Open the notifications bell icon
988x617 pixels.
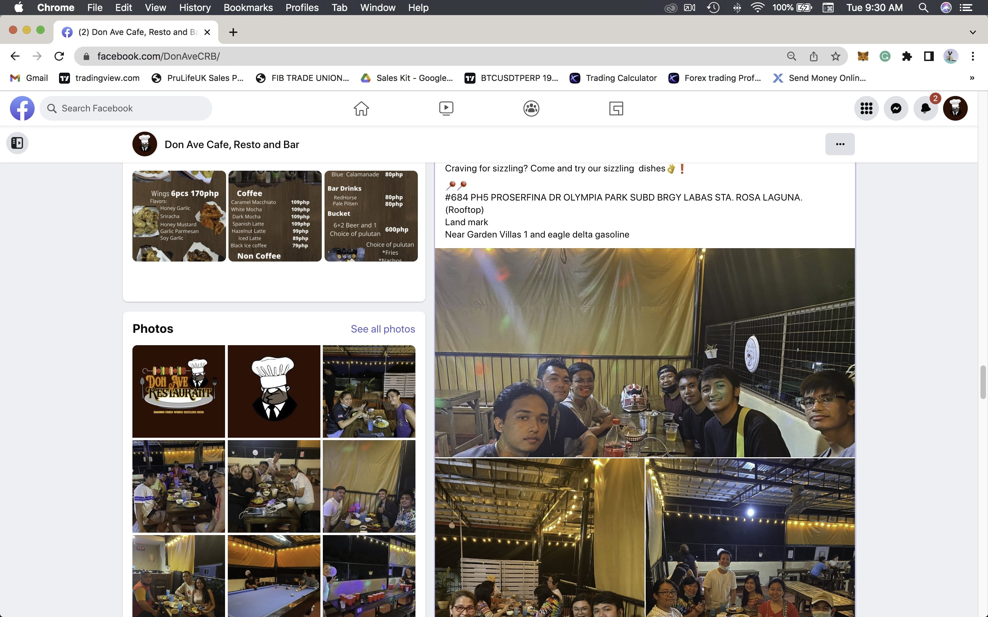coord(926,109)
